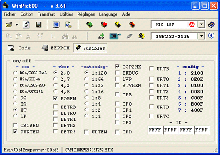Click the checked document toolbar icon

point(68,25)
